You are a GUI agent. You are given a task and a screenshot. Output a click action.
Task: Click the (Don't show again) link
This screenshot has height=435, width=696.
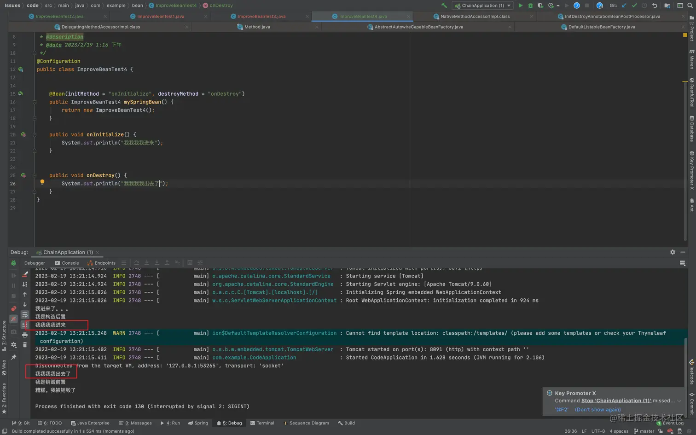click(597, 410)
